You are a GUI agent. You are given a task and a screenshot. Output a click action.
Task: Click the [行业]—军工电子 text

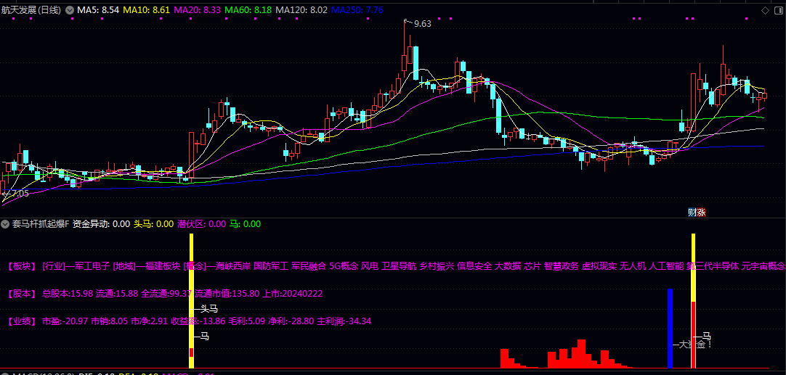[x=76, y=266]
